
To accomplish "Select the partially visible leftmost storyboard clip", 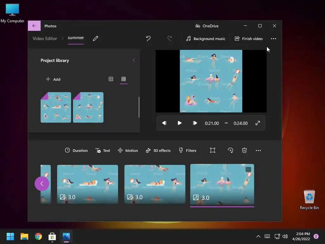I will (46, 184).
